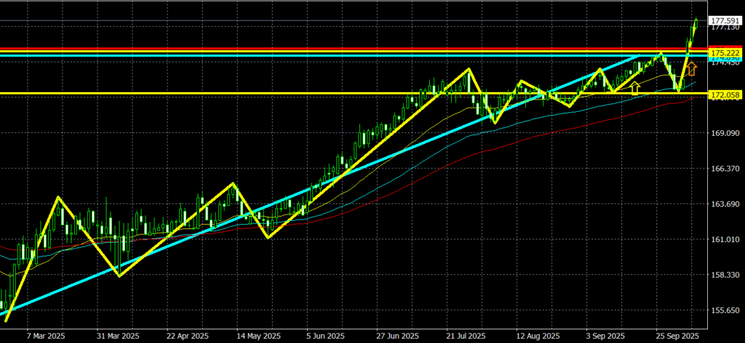Click the yellow up-arrow on the 172.058 line
Image resolution: width=745 pixels, height=343 pixels.
[x=635, y=88]
